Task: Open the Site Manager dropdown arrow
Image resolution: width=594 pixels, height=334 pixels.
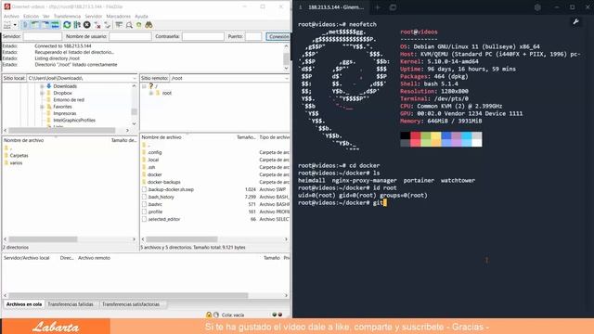Action: tap(15, 25)
